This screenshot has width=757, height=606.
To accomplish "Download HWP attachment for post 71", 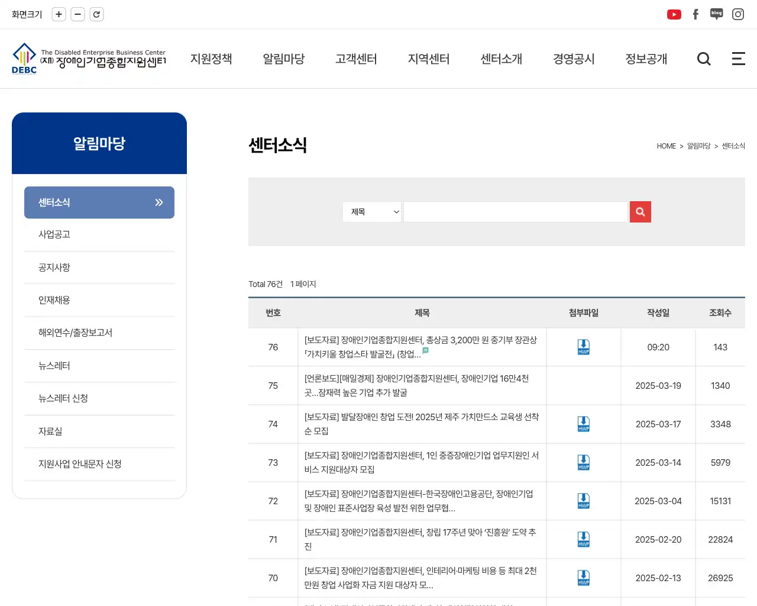I will 584,540.
